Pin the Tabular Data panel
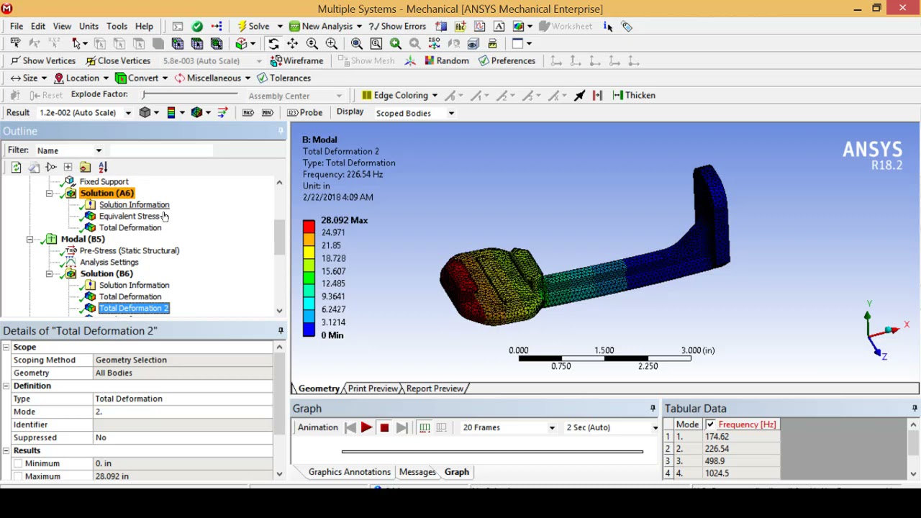The width and height of the screenshot is (921, 518). (915, 408)
